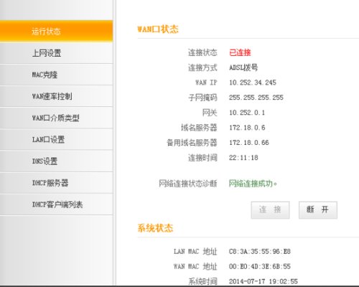Screen dimensions: 359x287
Task: Choose WAN口介质类型 in the sidebar
Action: tap(56, 118)
